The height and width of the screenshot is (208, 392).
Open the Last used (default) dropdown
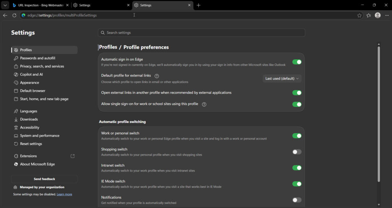(x=282, y=79)
